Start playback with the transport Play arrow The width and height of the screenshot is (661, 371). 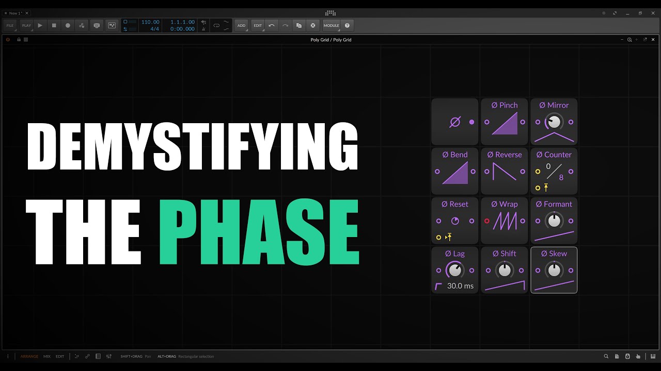[x=40, y=25]
